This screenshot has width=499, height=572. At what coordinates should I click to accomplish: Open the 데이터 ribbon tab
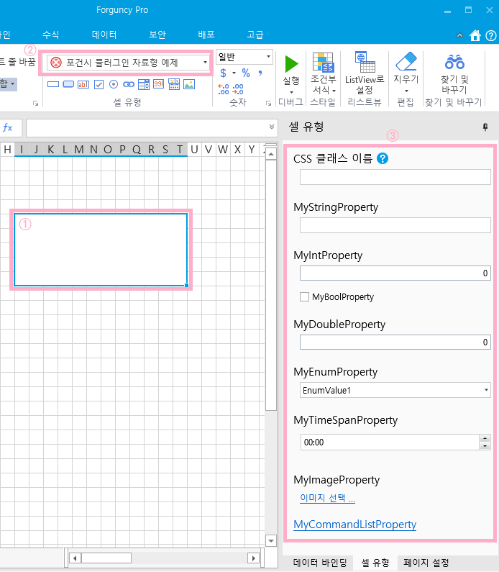pos(104,35)
